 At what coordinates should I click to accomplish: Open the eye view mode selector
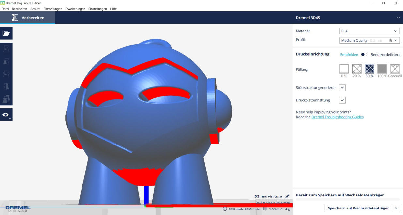[x=6, y=115]
